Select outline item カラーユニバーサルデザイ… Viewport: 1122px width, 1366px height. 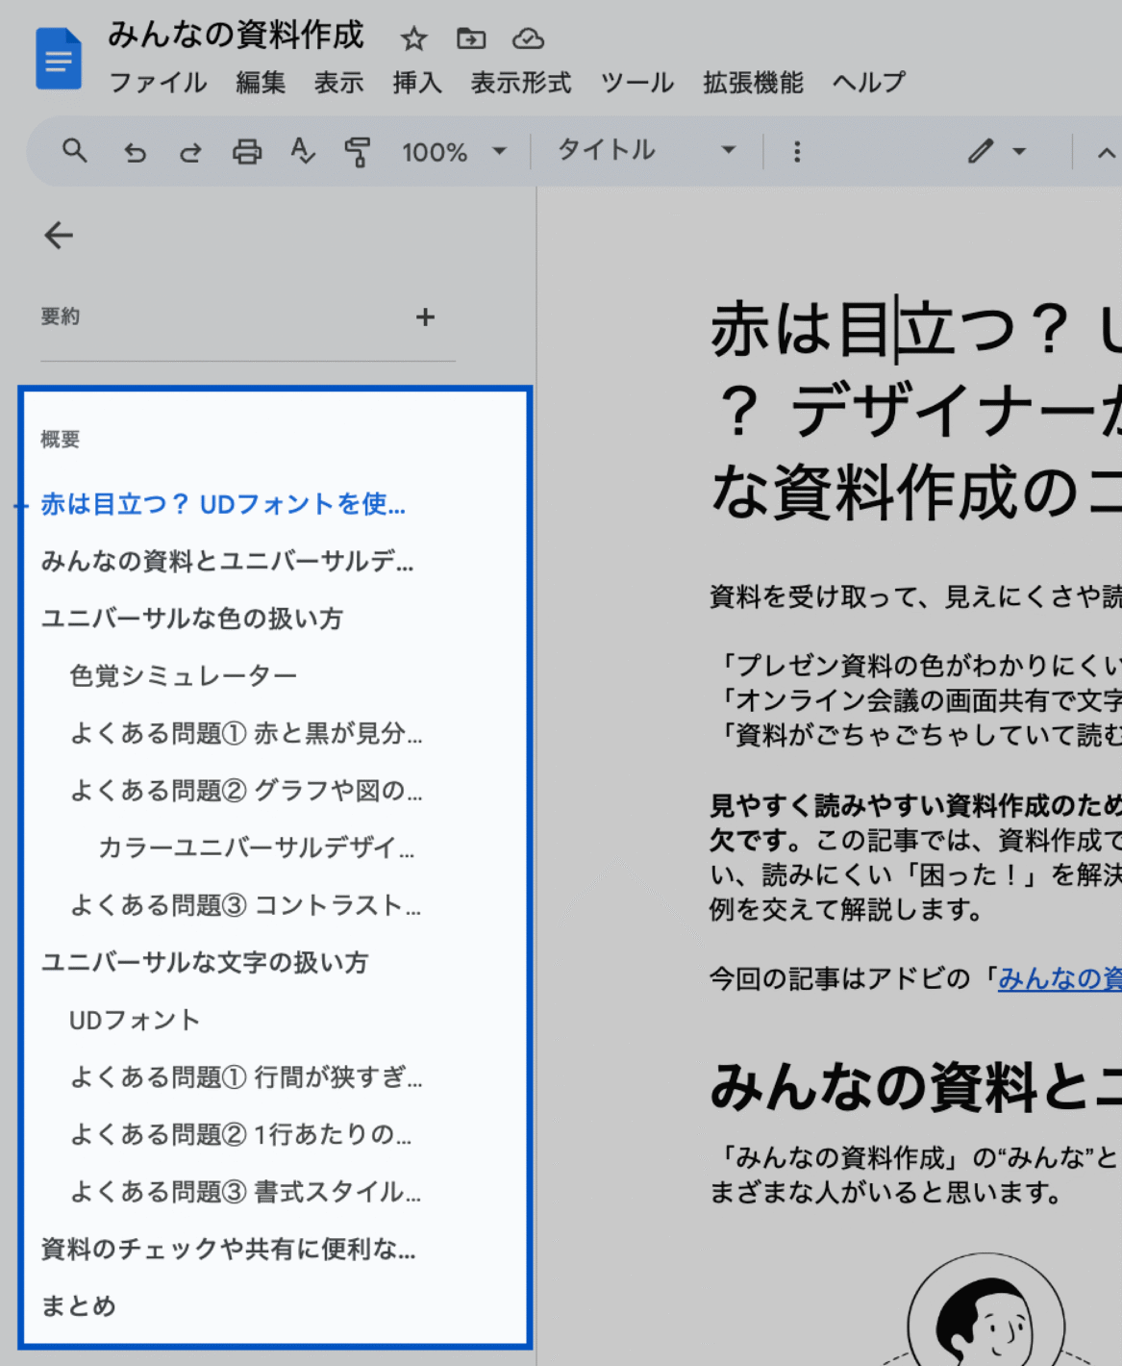pos(257,847)
